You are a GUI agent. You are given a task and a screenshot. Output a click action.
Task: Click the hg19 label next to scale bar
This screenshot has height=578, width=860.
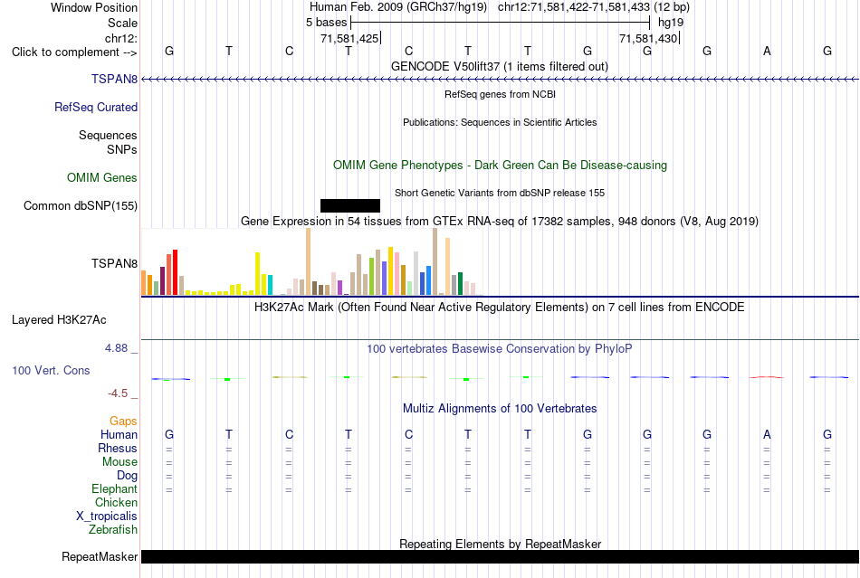coord(671,23)
